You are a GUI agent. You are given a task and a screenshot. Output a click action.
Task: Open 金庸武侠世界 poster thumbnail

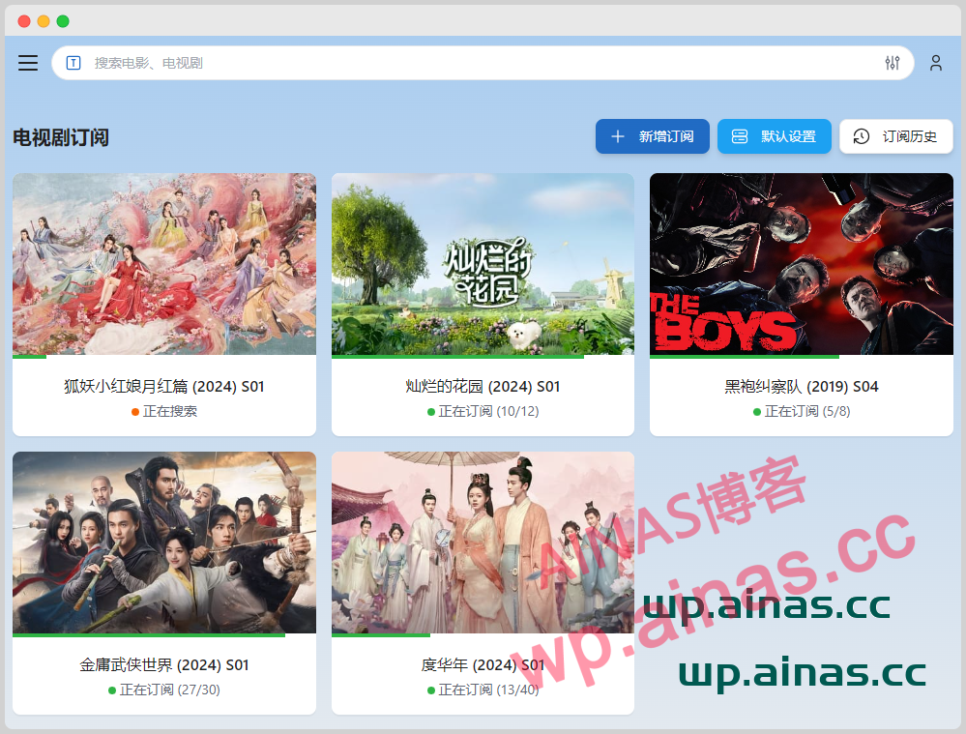click(x=164, y=543)
